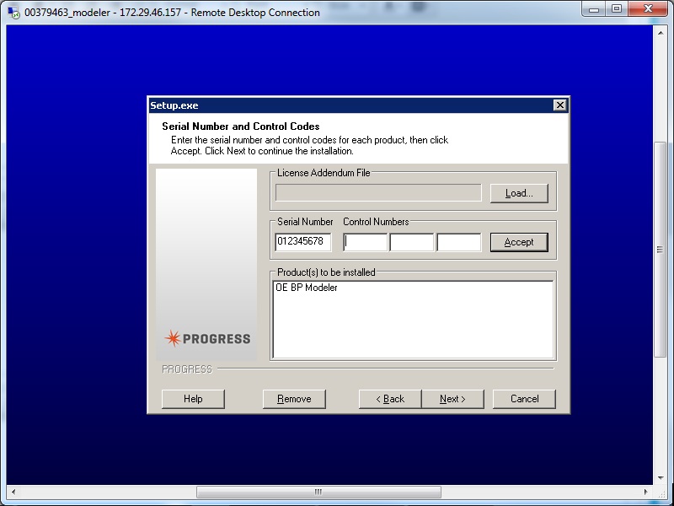Screen dimensions: 674x506
Task: Click the third Control Numbers box
Action: [x=459, y=242]
